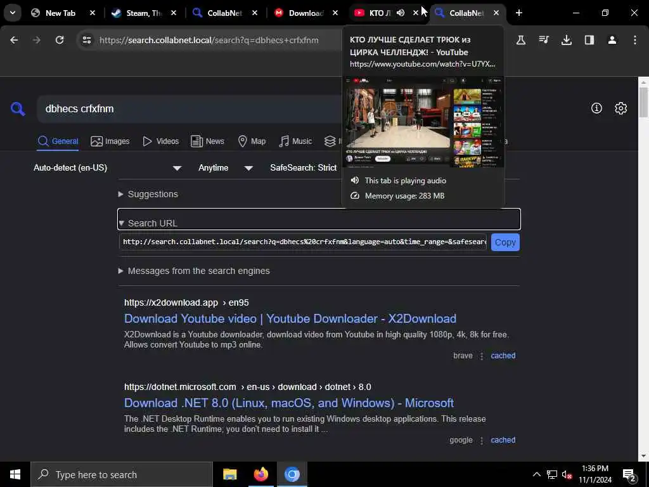This screenshot has height=487, width=649.
Task: Click YouTube tab preview thumbnail
Action: pyautogui.click(x=423, y=122)
